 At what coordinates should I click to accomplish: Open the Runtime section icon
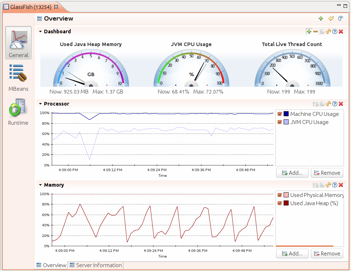pos(18,112)
